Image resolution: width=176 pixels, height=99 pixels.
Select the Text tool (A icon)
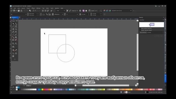point(16,32)
